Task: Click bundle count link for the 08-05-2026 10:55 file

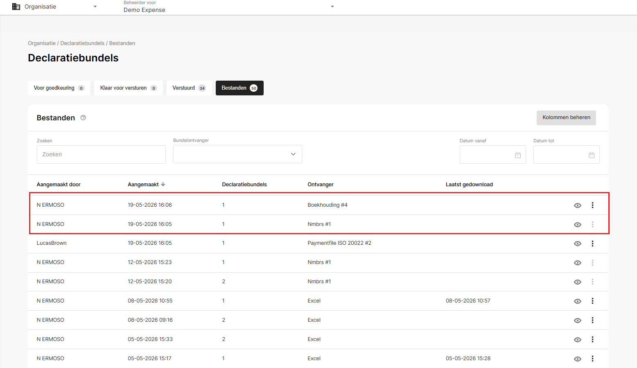Action: tap(223, 301)
